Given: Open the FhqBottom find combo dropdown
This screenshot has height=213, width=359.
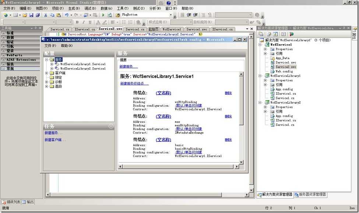Looking at the screenshot, I should point(171,15).
